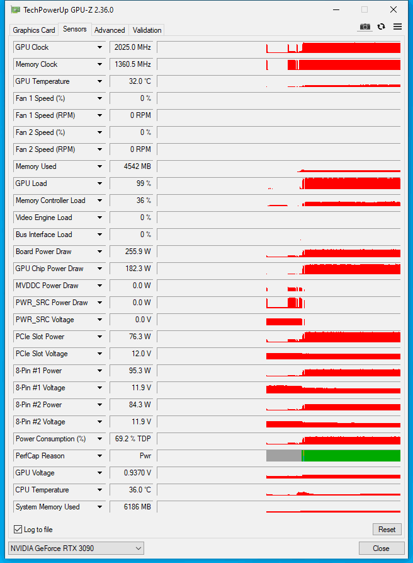The image size is (413, 563).
Task: Expand the PCIe Slot Voltage dropdown
Action: click(x=99, y=354)
